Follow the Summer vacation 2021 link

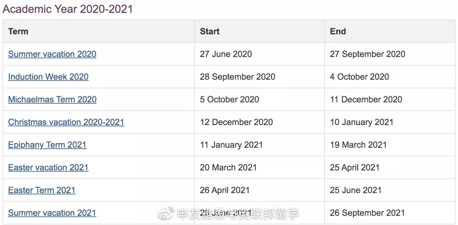[x=52, y=213]
